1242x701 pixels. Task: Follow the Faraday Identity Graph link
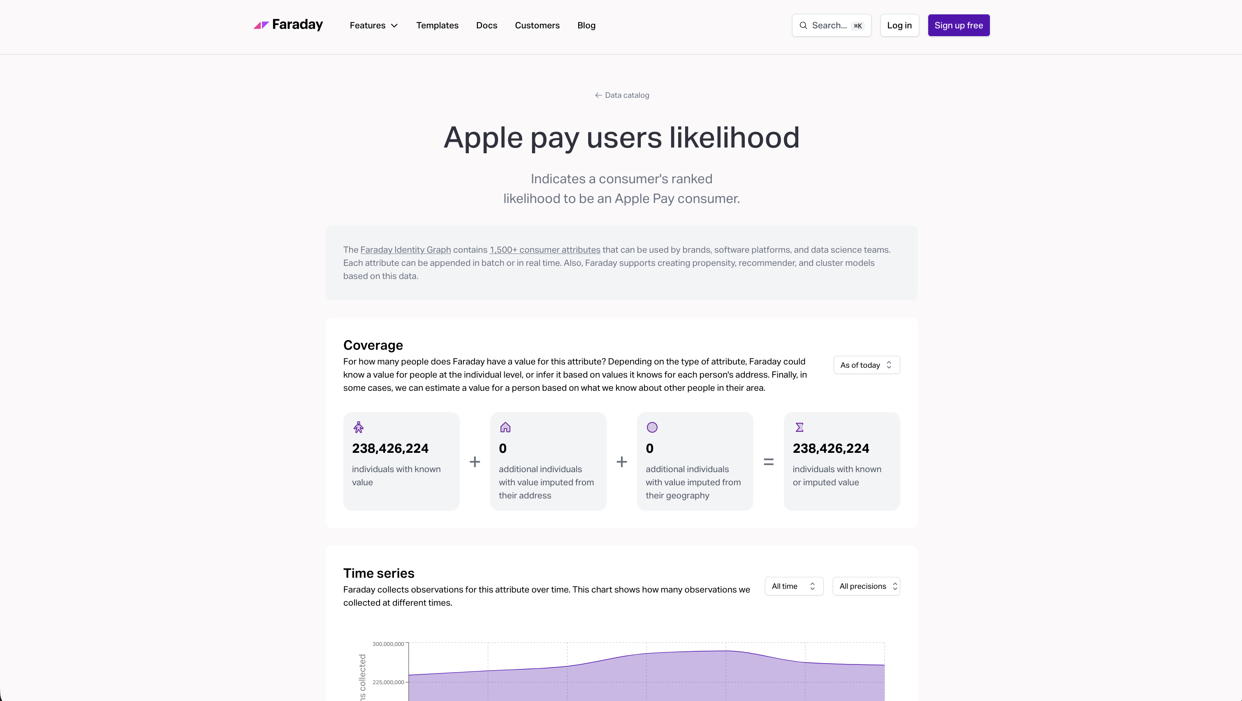(406, 249)
